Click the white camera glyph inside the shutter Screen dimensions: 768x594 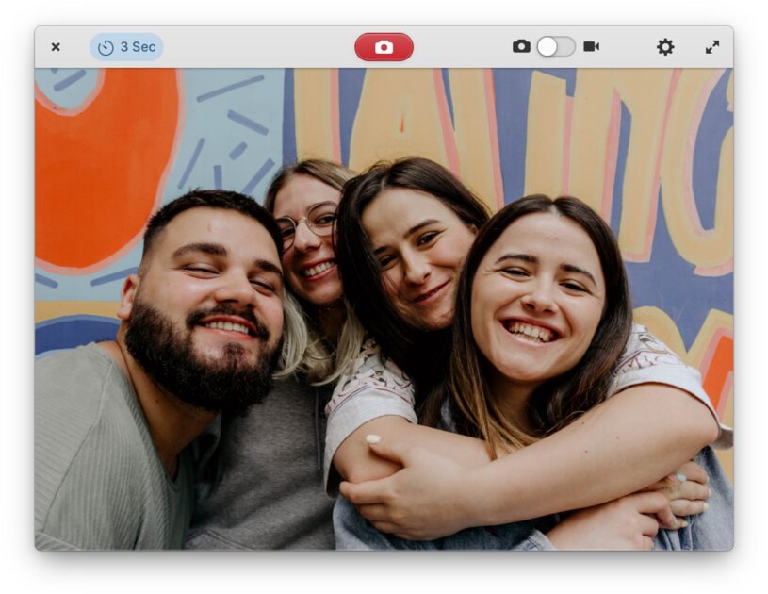(x=384, y=47)
